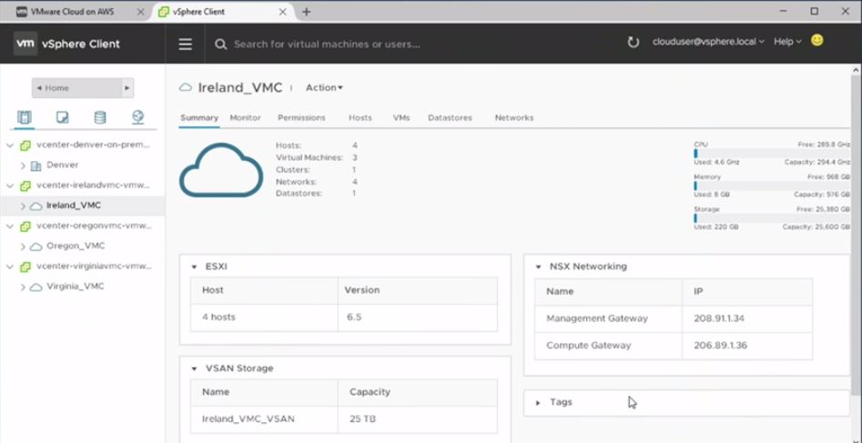The image size is (862, 443).
Task: Click Ireland_VMC cloud icon in tree
Action: coord(35,206)
